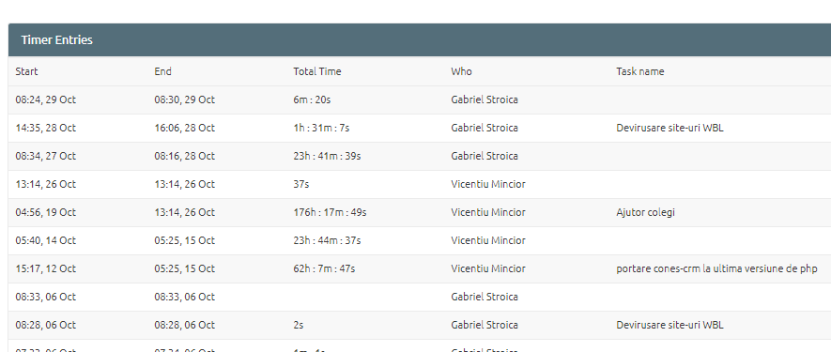This screenshot has width=831, height=352.
Task: Select the 62h : 7m : 47s entry
Action: 324,268
